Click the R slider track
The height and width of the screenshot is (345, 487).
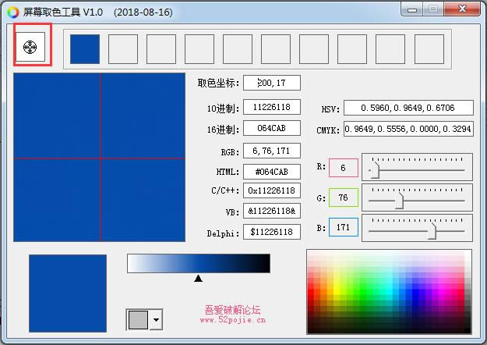click(x=421, y=169)
